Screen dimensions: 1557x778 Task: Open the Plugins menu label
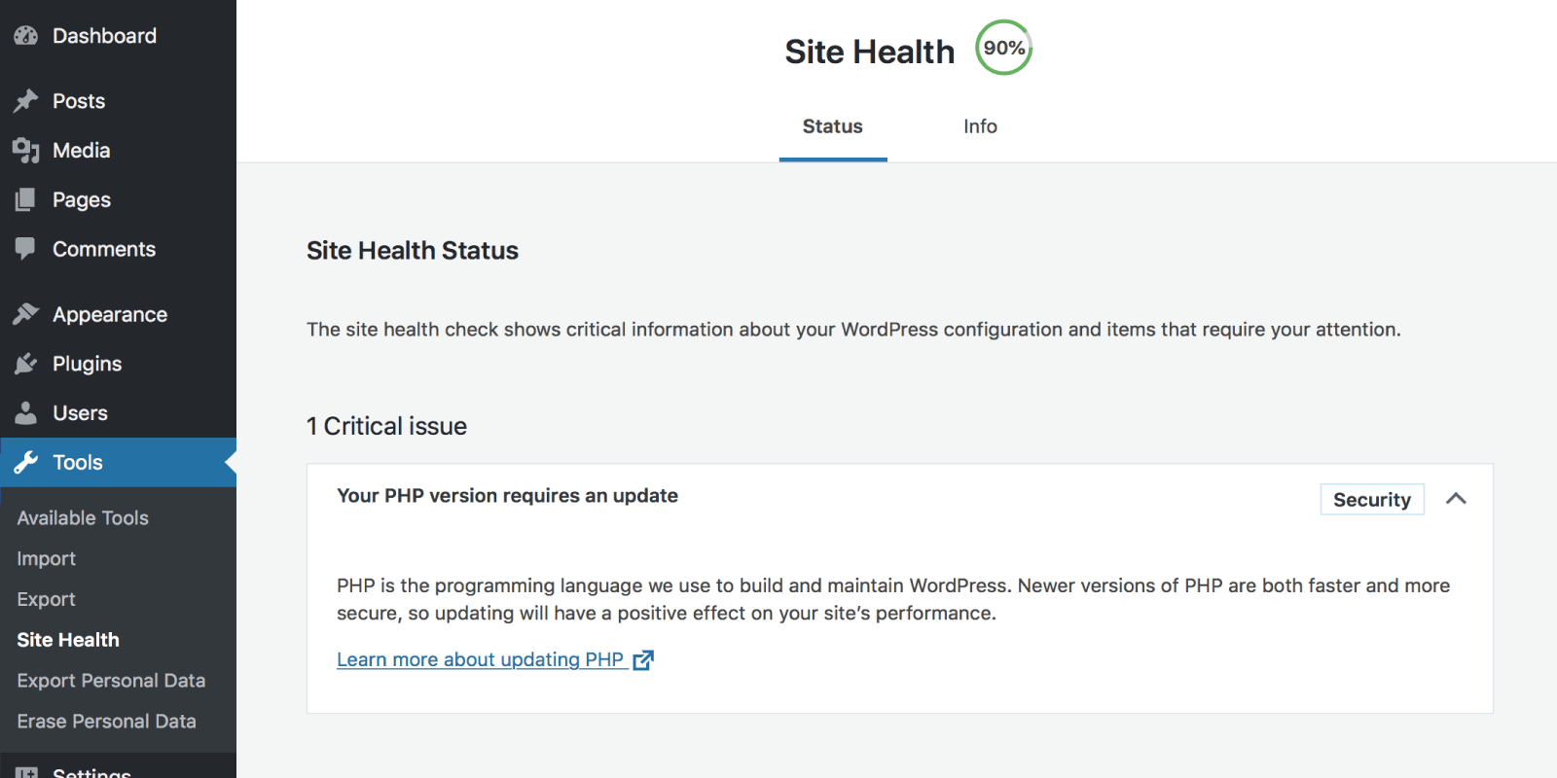tap(87, 364)
